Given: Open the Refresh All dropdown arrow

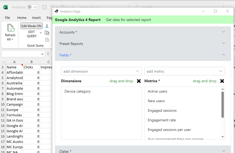Looking at the screenshot, I should tap(12, 39).
